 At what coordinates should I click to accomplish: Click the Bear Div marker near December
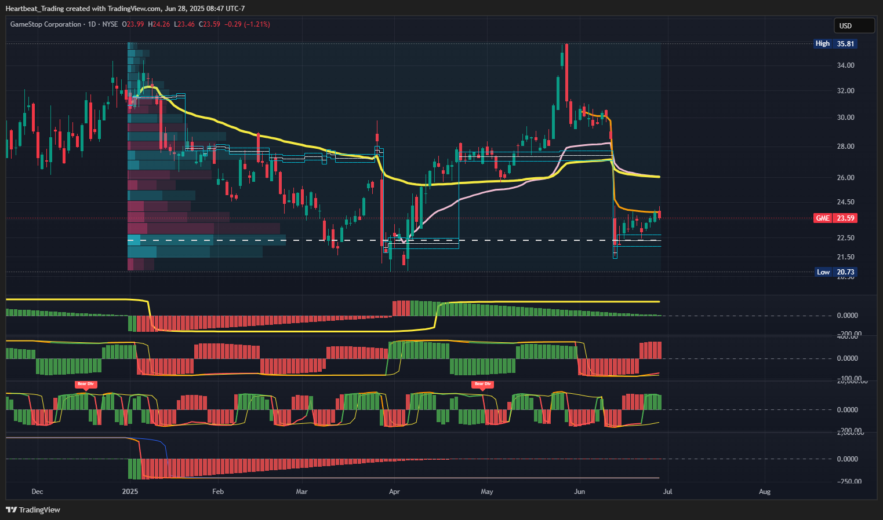point(85,384)
